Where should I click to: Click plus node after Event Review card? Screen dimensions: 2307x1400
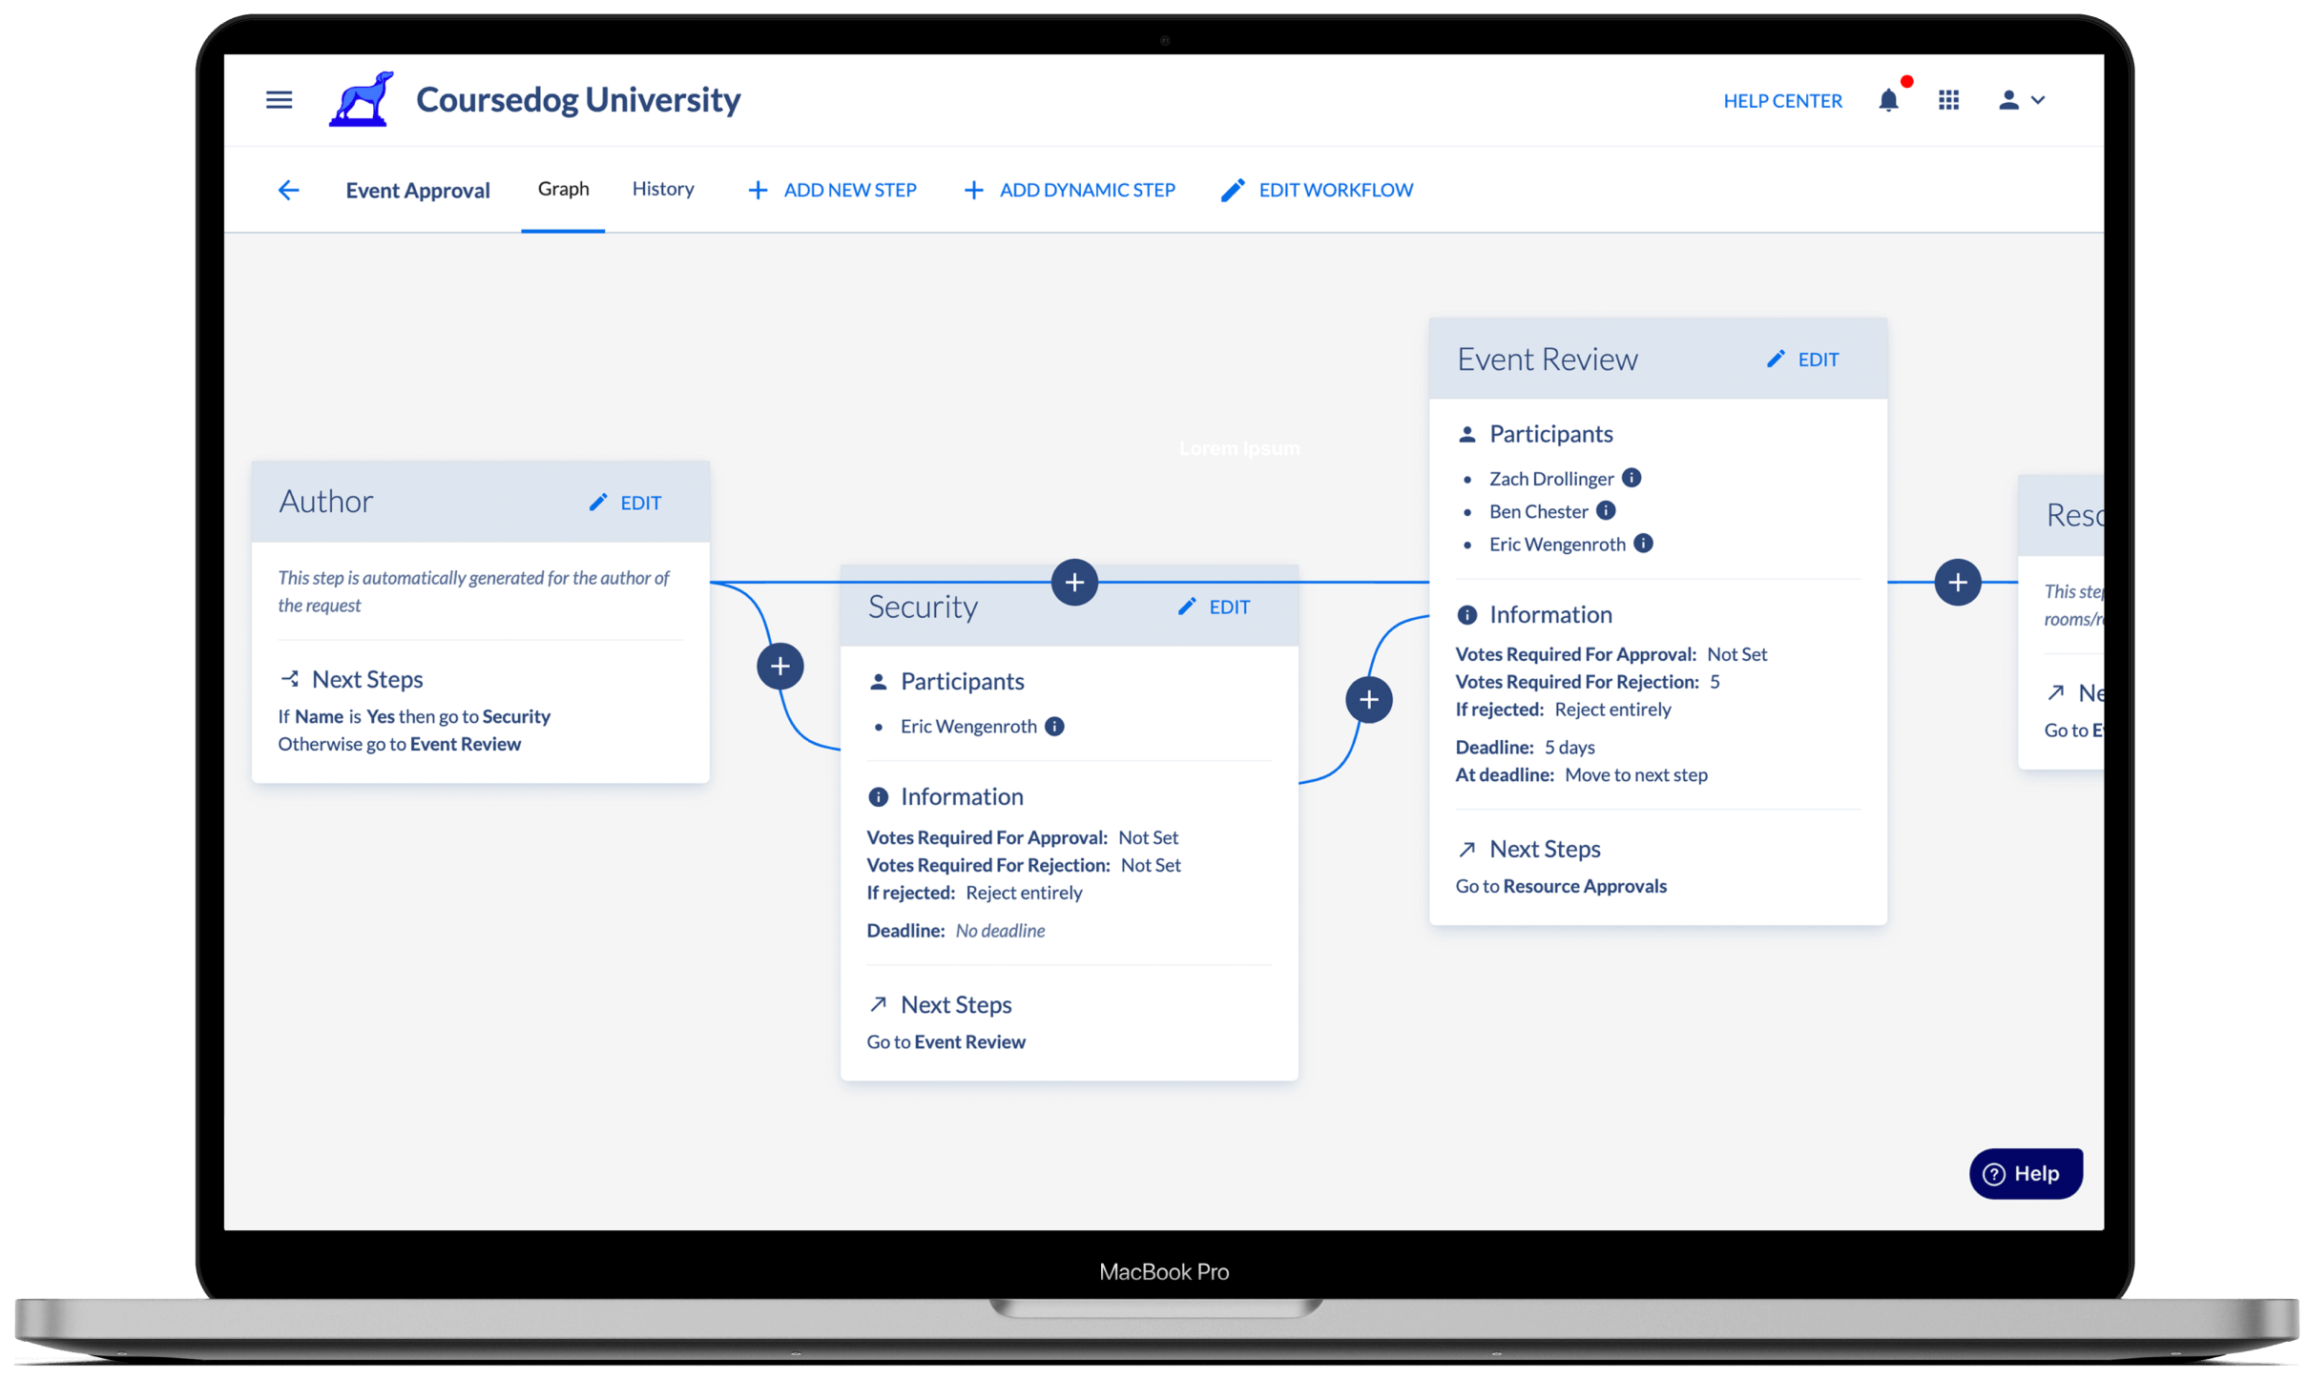(1957, 582)
